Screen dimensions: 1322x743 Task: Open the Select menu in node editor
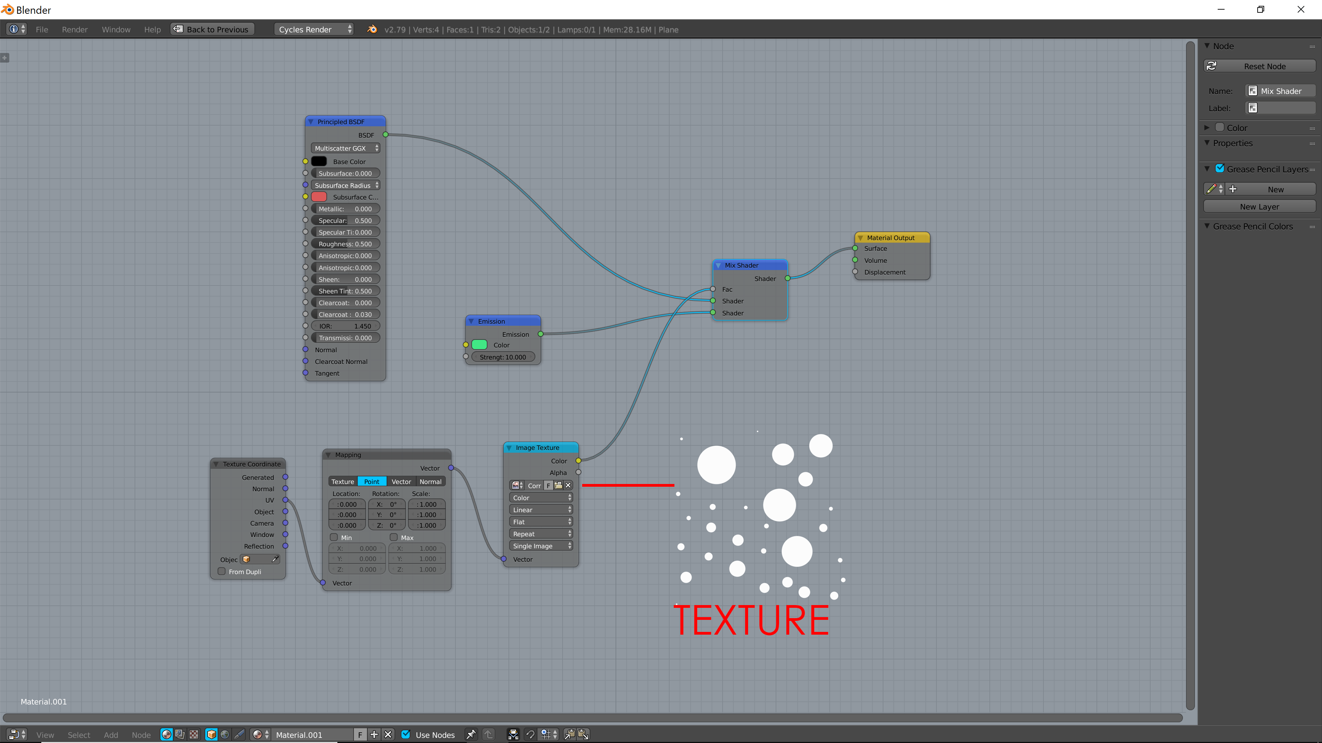[x=79, y=735]
